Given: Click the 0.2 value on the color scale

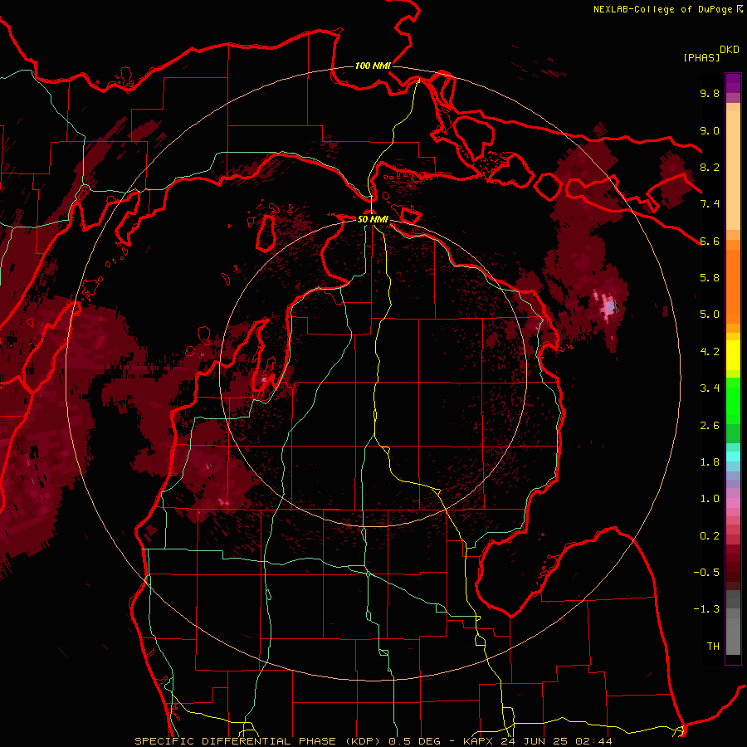Looking at the screenshot, I should coord(710,536).
